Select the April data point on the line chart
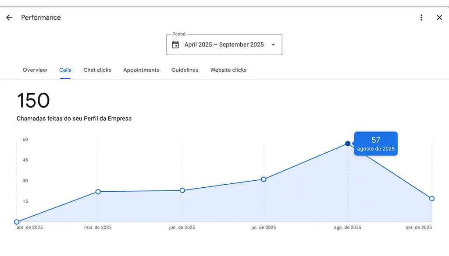 click(x=17, y=221)
